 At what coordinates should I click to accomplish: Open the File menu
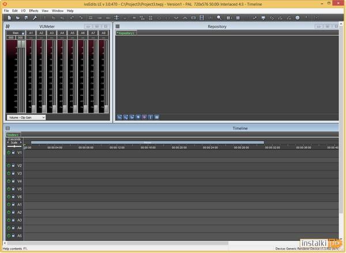6,10
